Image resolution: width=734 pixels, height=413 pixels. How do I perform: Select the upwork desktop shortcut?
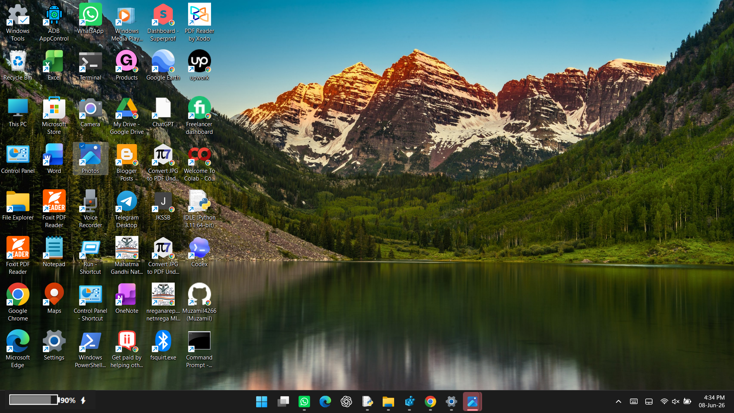[x=199, y=66]
